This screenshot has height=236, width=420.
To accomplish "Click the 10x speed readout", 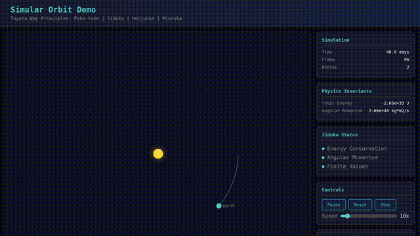I will (x=404, y=216).
